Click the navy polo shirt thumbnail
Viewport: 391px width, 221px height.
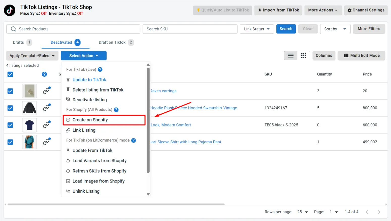pos(29,125)
